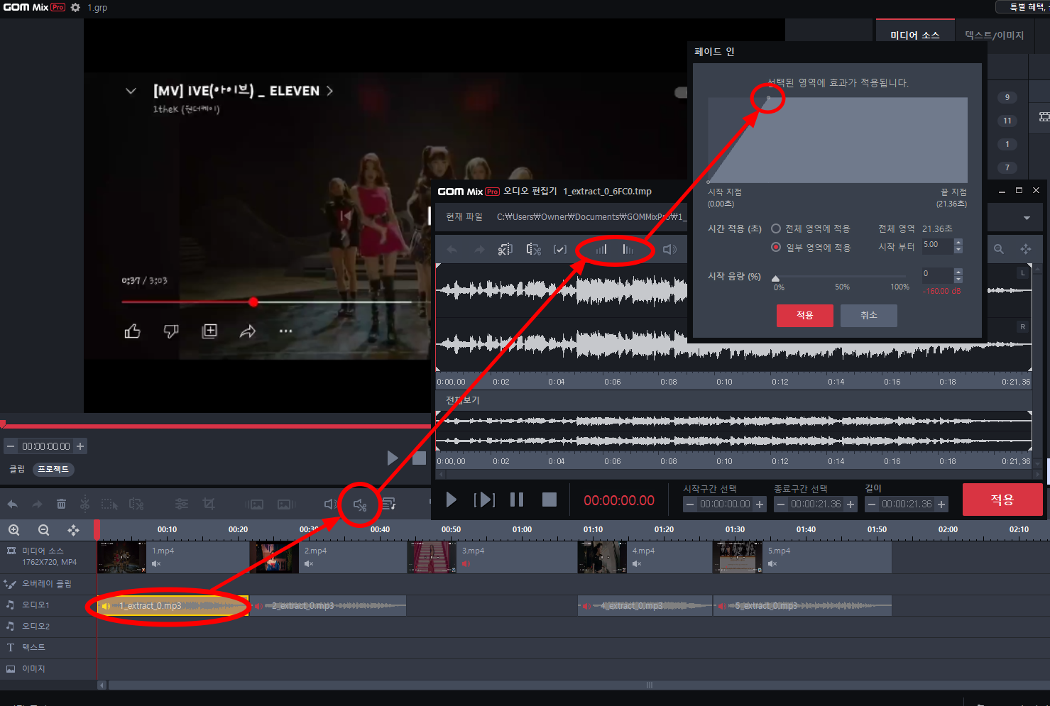Collapse the video title chevron in the preview
This screenshot has width=1050, height=706.
[x=131, y=91]
